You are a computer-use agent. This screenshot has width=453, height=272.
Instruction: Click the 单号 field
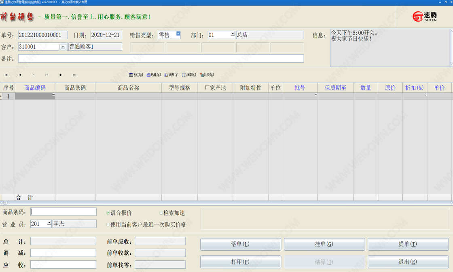coord(43,35)
